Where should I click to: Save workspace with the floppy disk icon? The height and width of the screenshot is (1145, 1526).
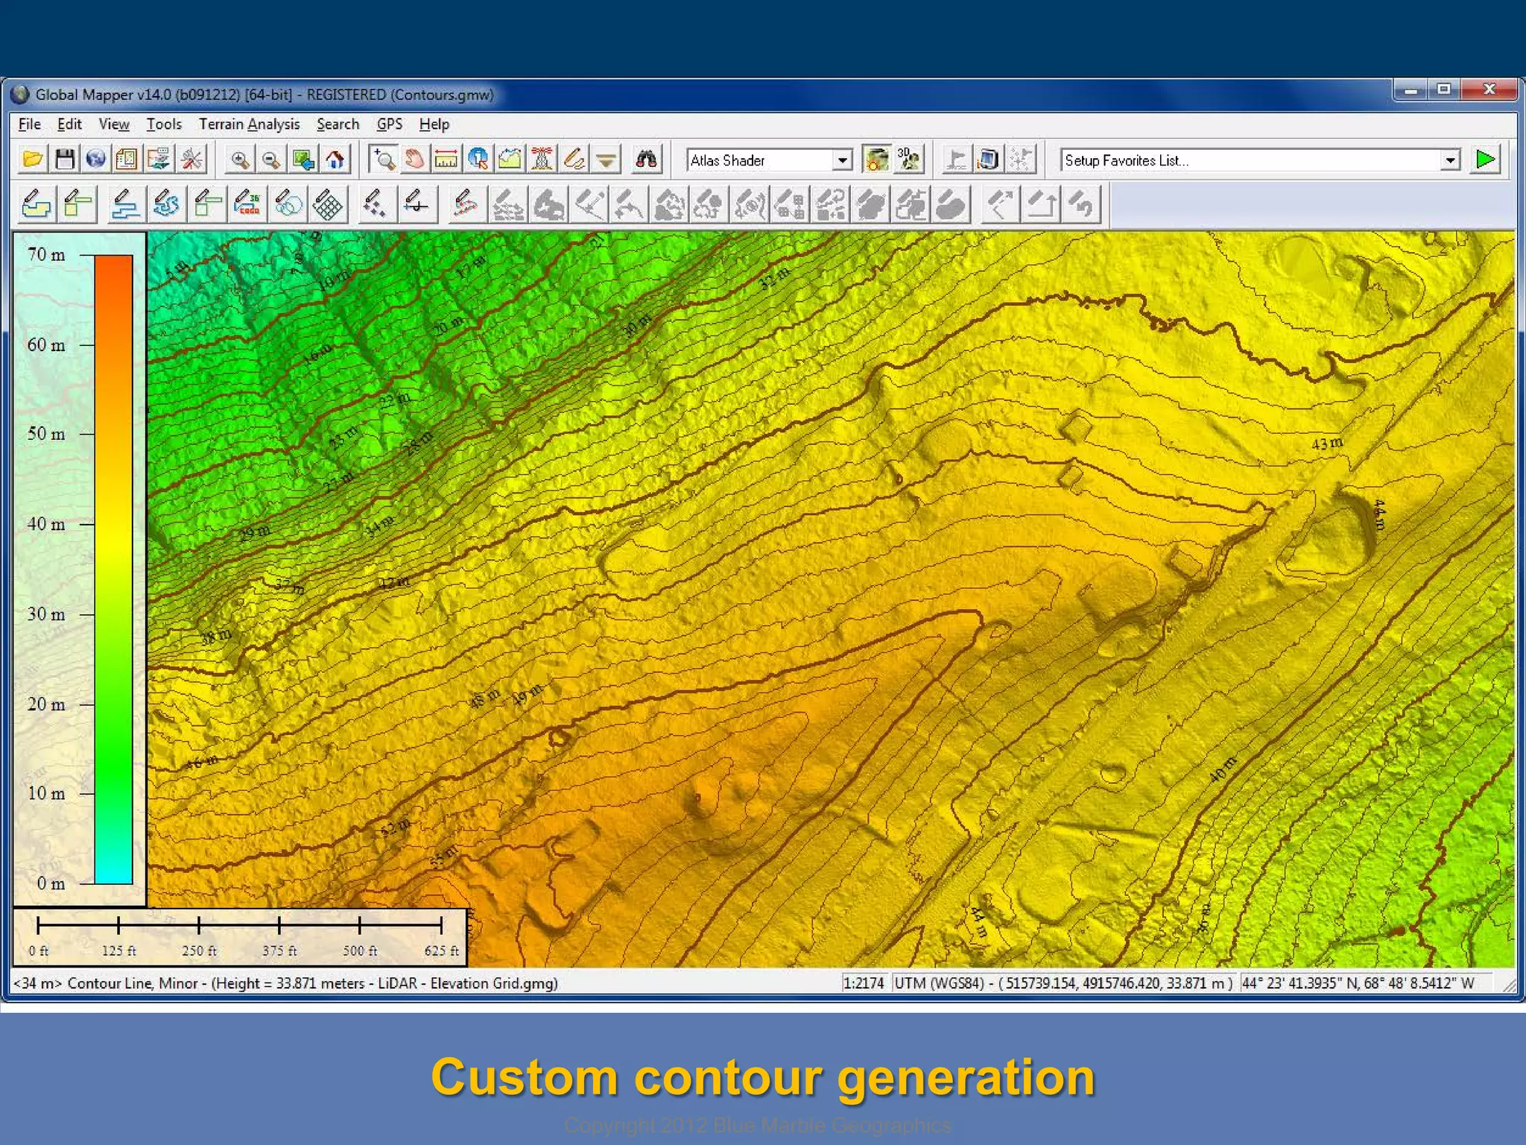[65, 160]
